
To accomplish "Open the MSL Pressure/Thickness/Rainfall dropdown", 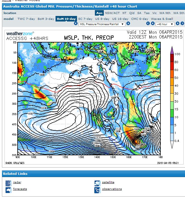I will 102,24.
